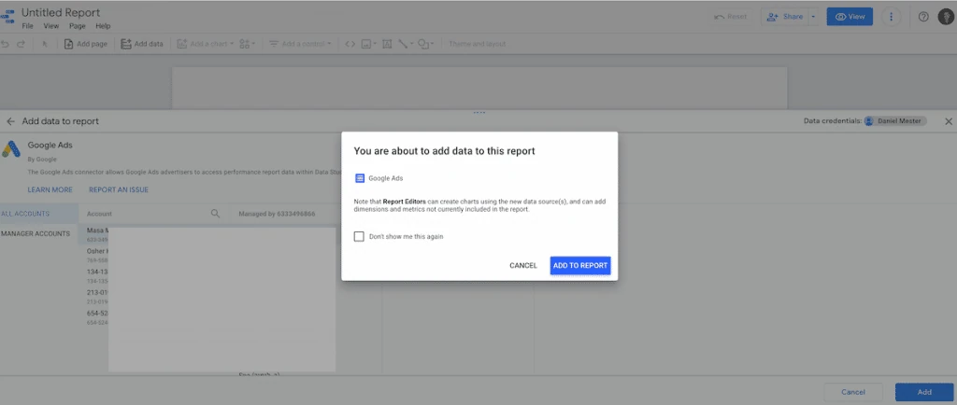Click the redo arrow icon
Screen dimensions: 957x405
[x=21, y=44]
